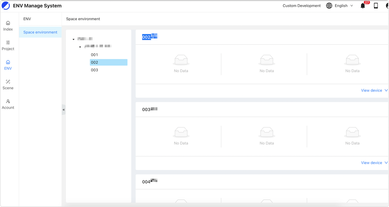Image resolution: width=389 pixels, height=207 pixels.
Task: Collapse the second-level tree node arrow
Action: coord(80,47)
